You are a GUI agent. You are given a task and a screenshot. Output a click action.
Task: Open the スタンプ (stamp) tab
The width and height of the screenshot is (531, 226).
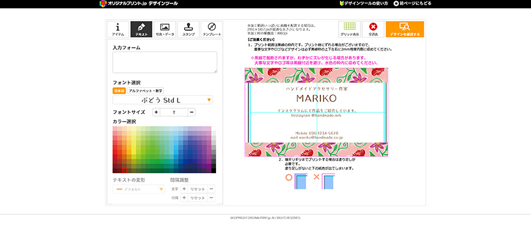[x=188, y=29]
